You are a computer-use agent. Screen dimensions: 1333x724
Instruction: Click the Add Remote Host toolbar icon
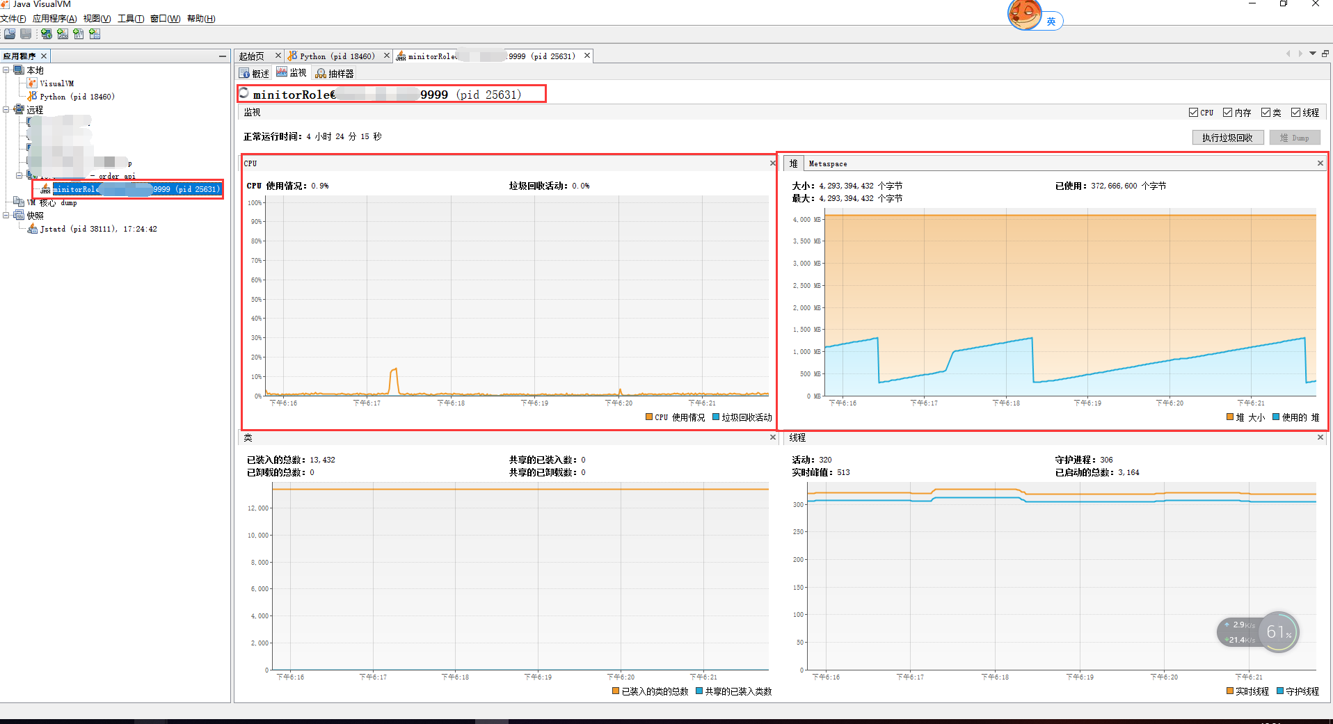tap(46, 33)
